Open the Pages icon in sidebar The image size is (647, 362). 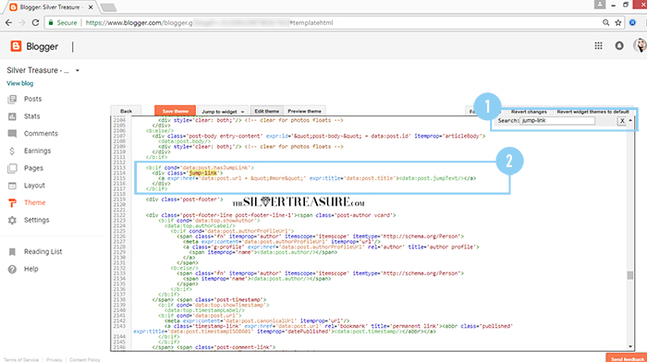click(12, 168)
